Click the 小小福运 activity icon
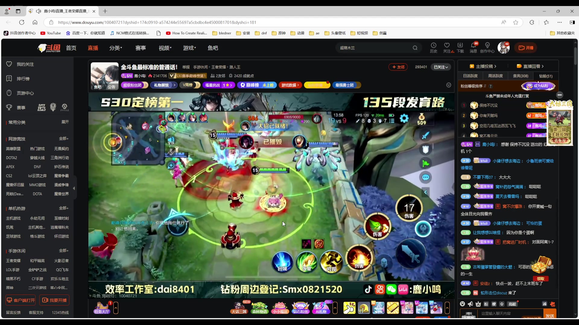The height and width of the screenshot is (325, 579). point(280,308)
